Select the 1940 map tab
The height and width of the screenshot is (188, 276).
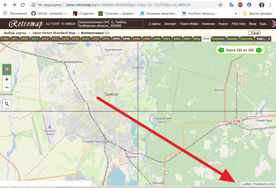click(x=75, y=39)
